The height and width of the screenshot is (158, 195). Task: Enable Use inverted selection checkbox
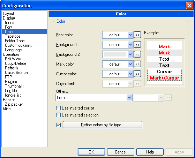pos(58,115)
